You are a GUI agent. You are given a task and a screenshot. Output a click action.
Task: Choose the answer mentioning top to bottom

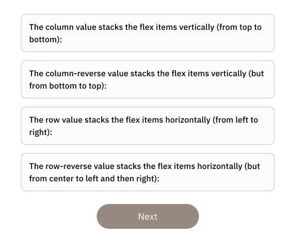(x=148, y=33)
